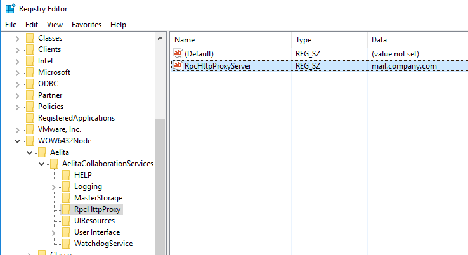Click the (Default) string value icon
The image size is (468, 255).
coord(178,53)
